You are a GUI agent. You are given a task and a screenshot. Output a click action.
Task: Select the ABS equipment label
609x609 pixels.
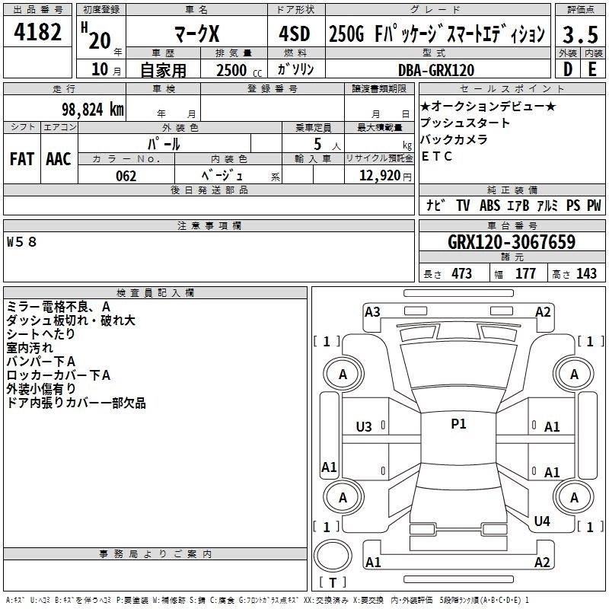[x=489, y=206]
